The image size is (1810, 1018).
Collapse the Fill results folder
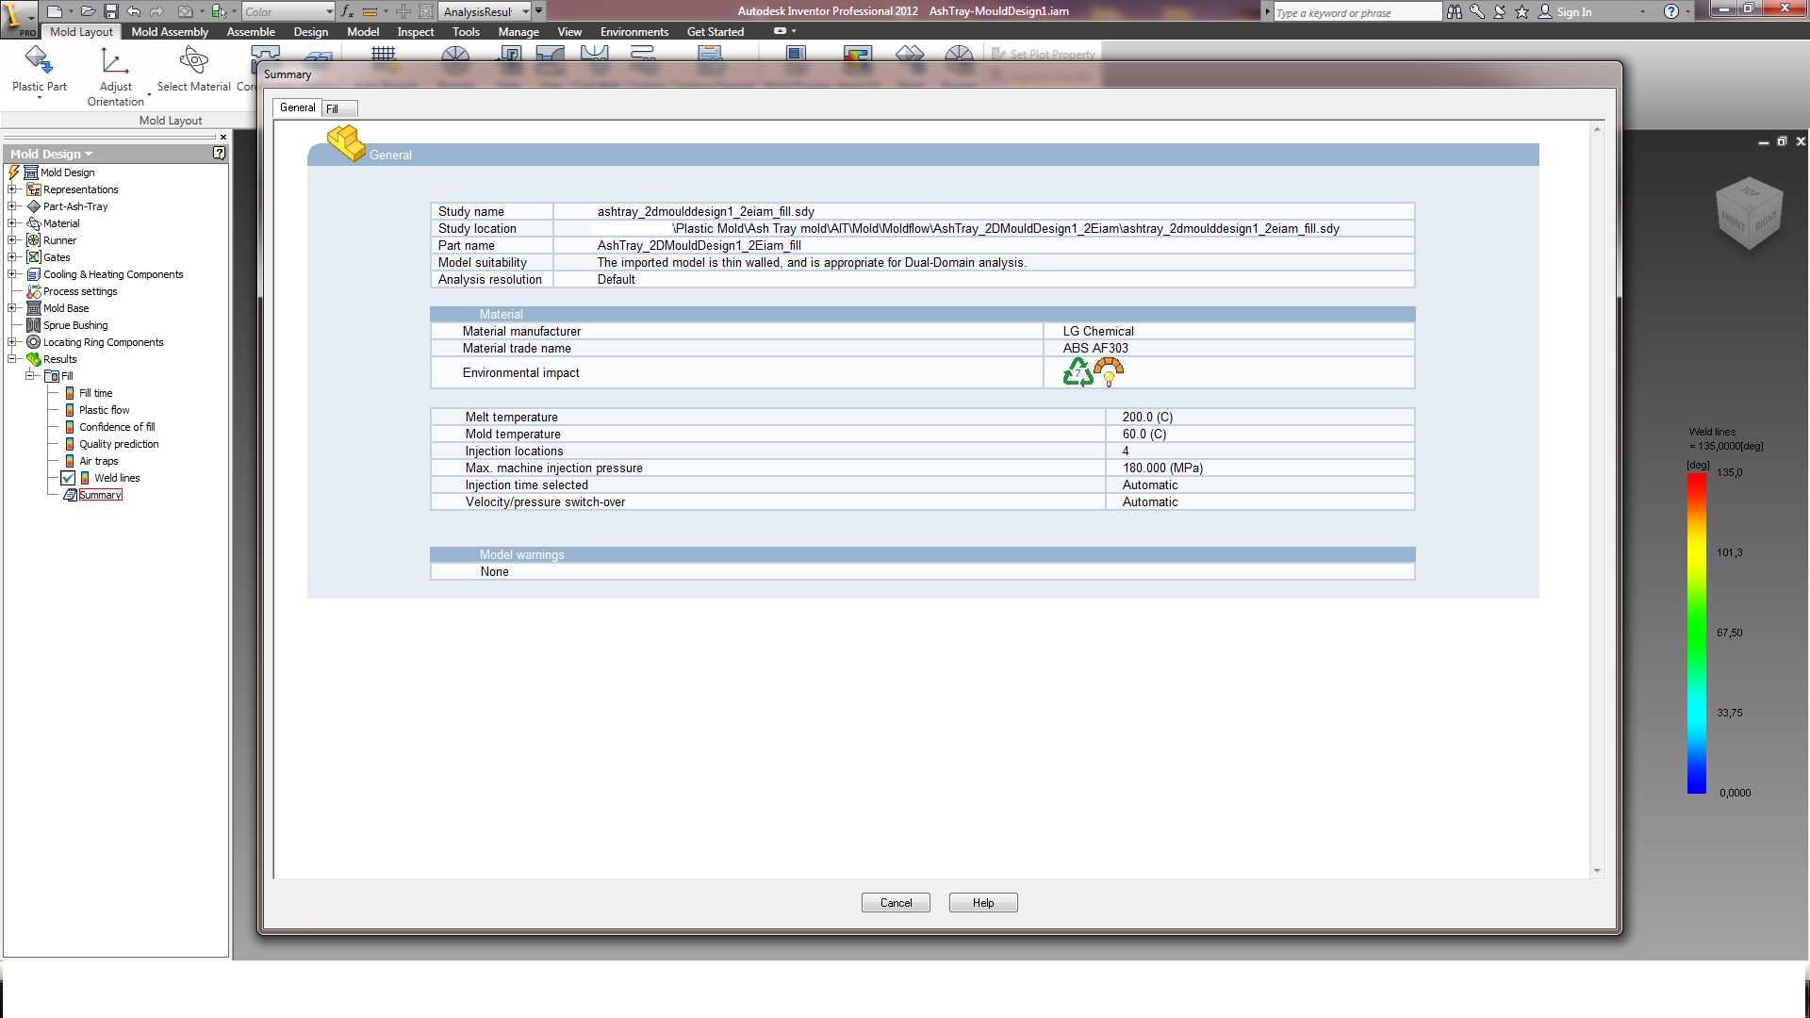click(x=29, y=376)
